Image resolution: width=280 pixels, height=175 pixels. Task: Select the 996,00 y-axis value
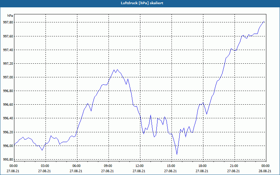[x=8, y=146]
